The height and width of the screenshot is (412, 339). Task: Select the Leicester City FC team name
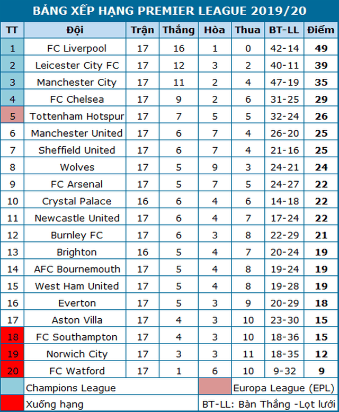(77, 65)
